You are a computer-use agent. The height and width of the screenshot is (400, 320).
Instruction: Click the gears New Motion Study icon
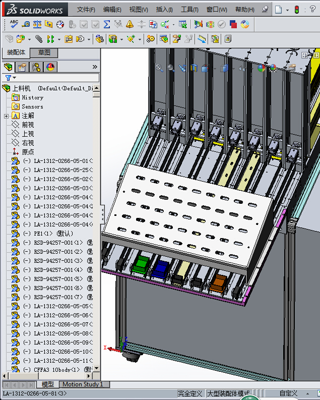point(150,39)
